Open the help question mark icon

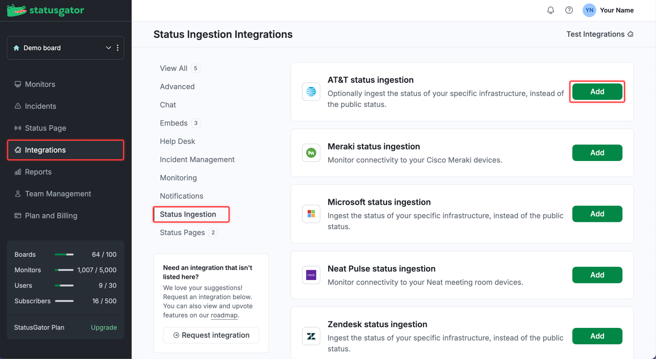[x=569, y=10]
